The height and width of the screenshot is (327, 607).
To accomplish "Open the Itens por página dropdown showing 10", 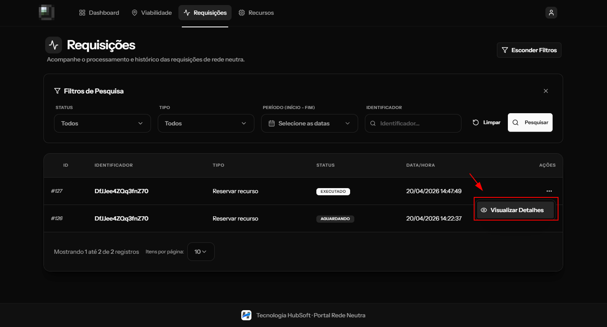I will [201, 252].
